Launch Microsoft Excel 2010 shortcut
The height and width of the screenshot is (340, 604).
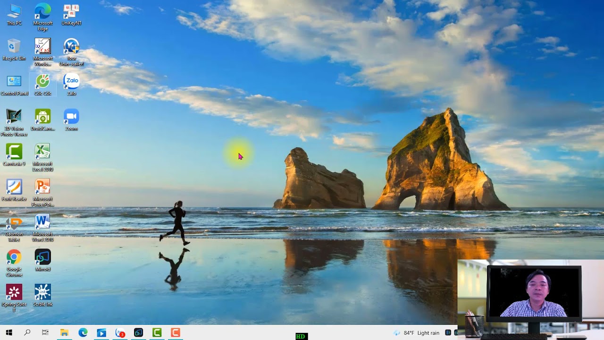click(x=43, y=158)
